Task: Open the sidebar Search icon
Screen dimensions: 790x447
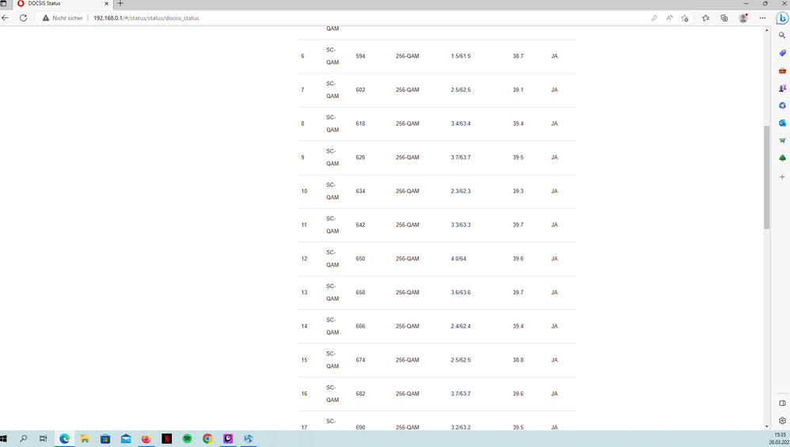Action: (782, 36)
